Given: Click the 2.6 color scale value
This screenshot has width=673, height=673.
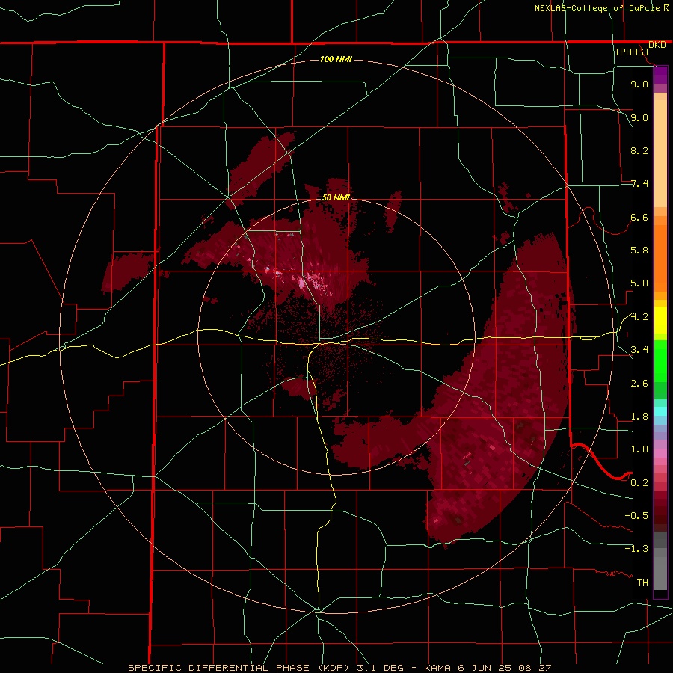Looking at the screenshot, I should tap(639, 384).
